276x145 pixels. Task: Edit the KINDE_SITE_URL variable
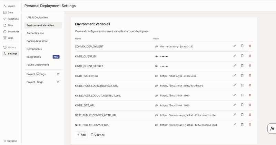point(235,105)
